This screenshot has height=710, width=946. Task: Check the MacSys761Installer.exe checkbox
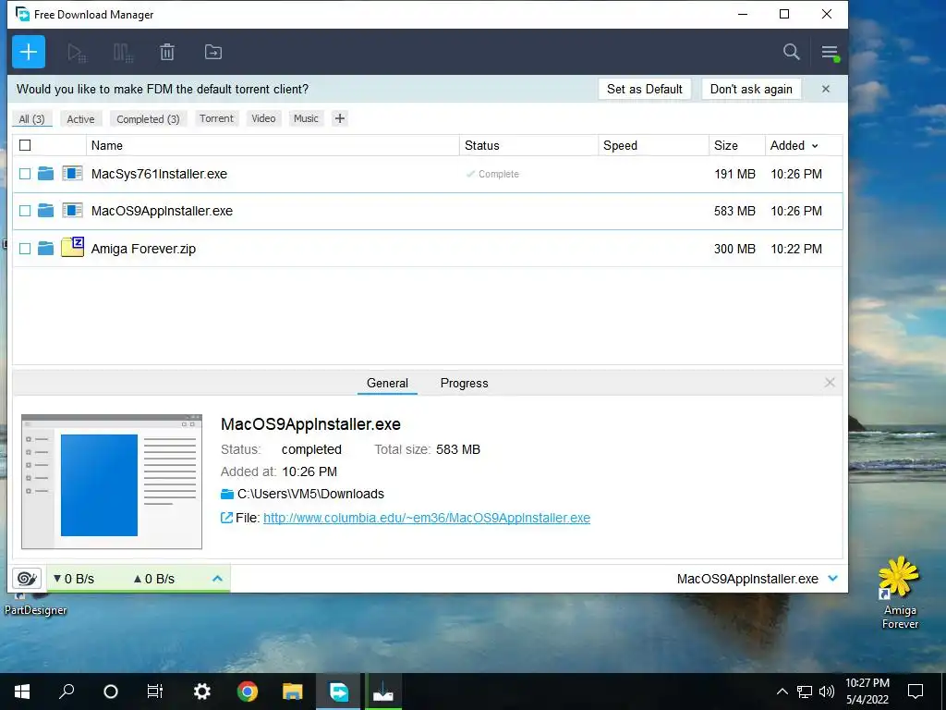25,174
